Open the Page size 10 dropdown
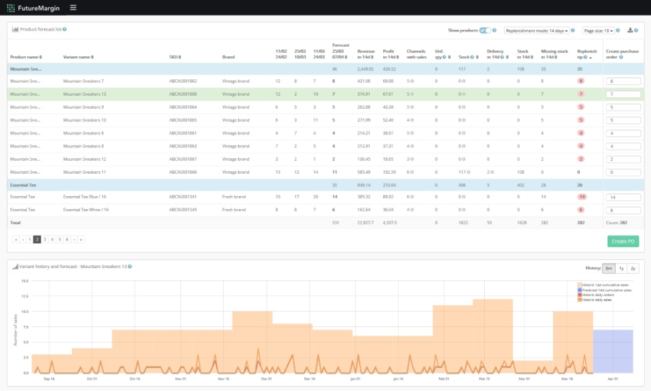Image resolution: width=651 pixels, height=391 pixels. coord(598,31)
